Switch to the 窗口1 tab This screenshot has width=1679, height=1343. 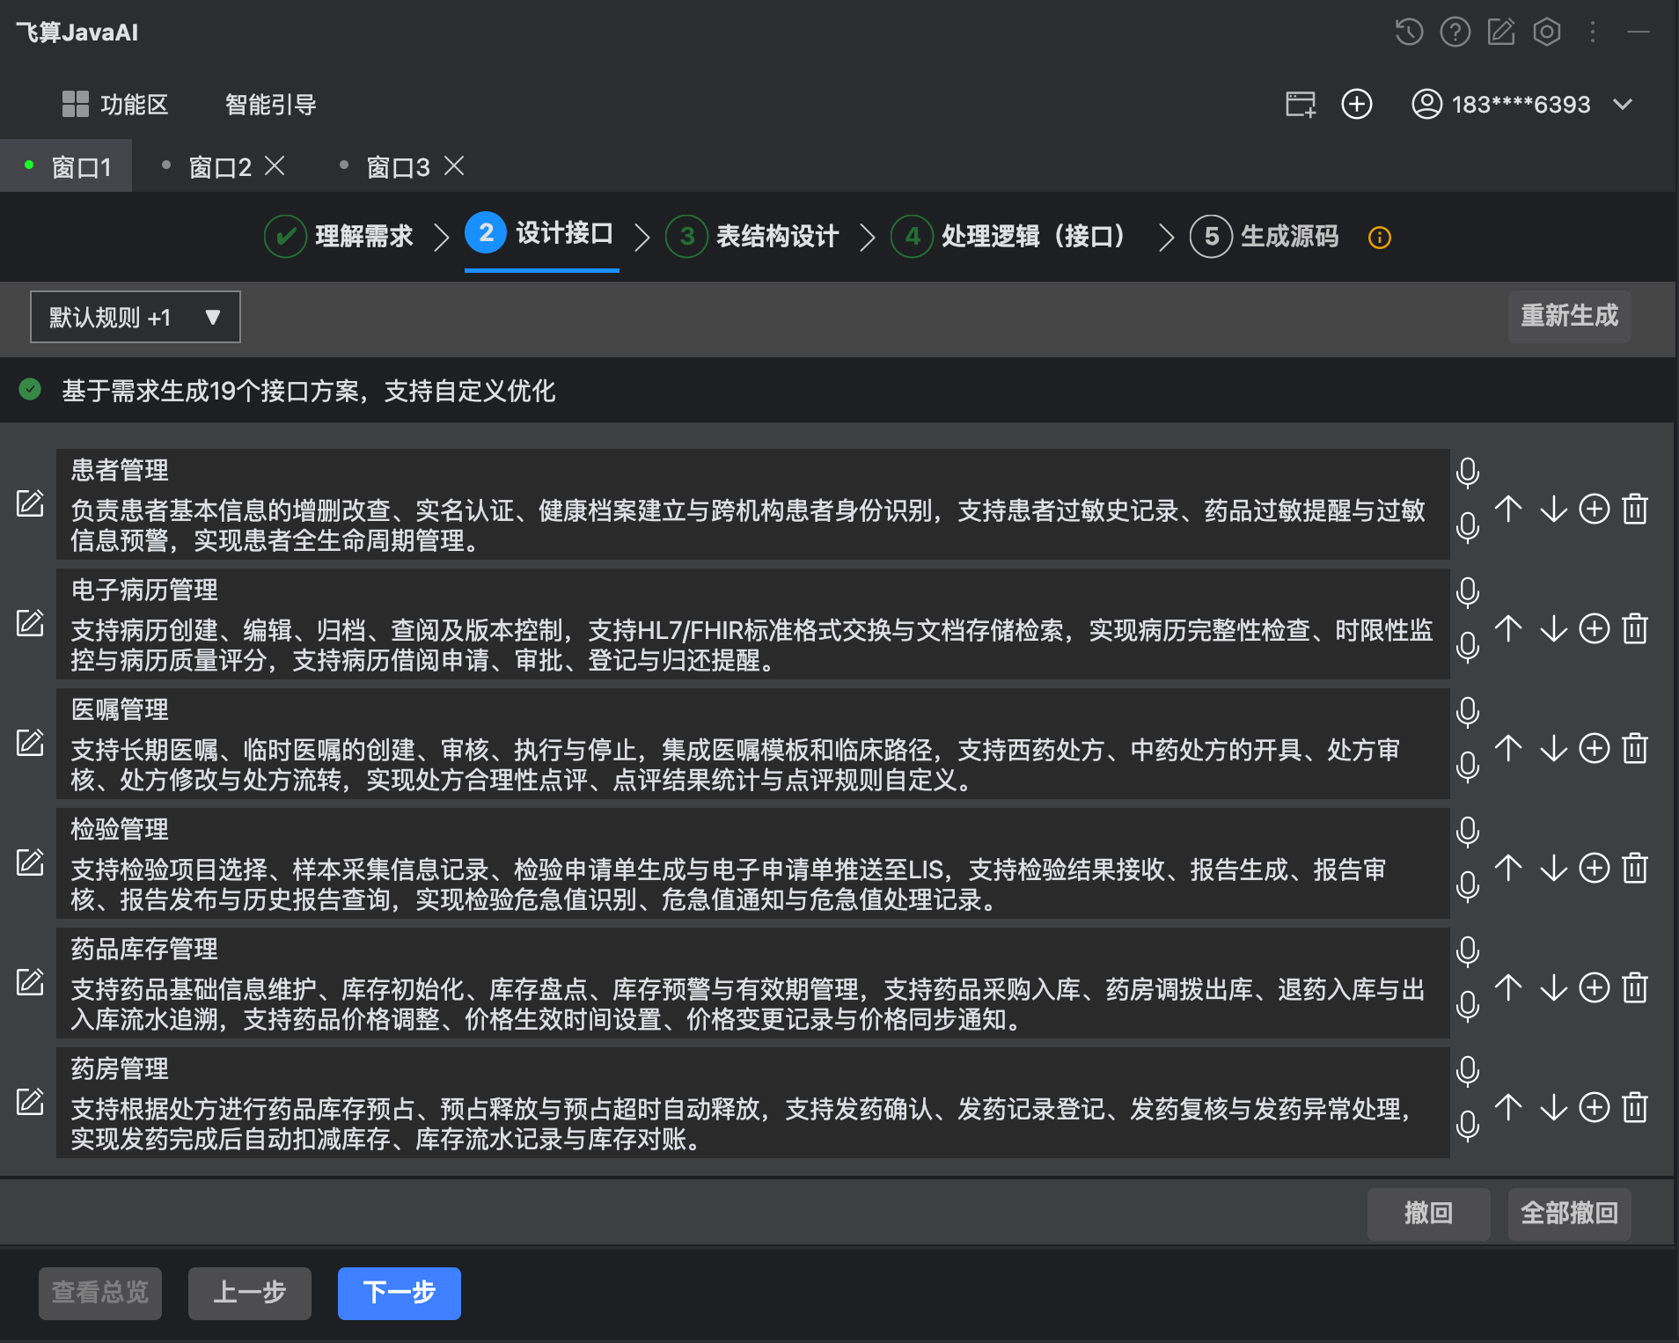[66, 166]
